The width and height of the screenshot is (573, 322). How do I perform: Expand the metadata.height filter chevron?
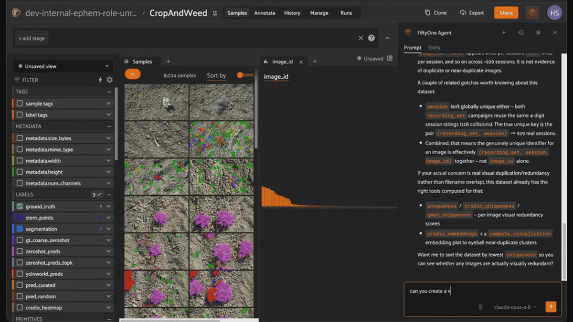point(108,172)
